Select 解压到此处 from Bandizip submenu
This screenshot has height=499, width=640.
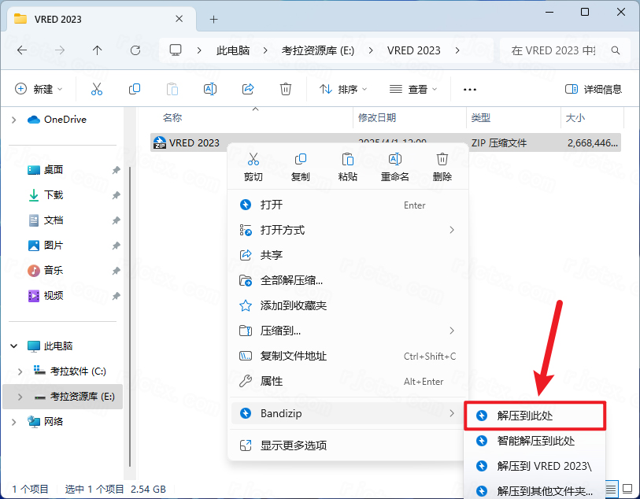pos(530,415)
